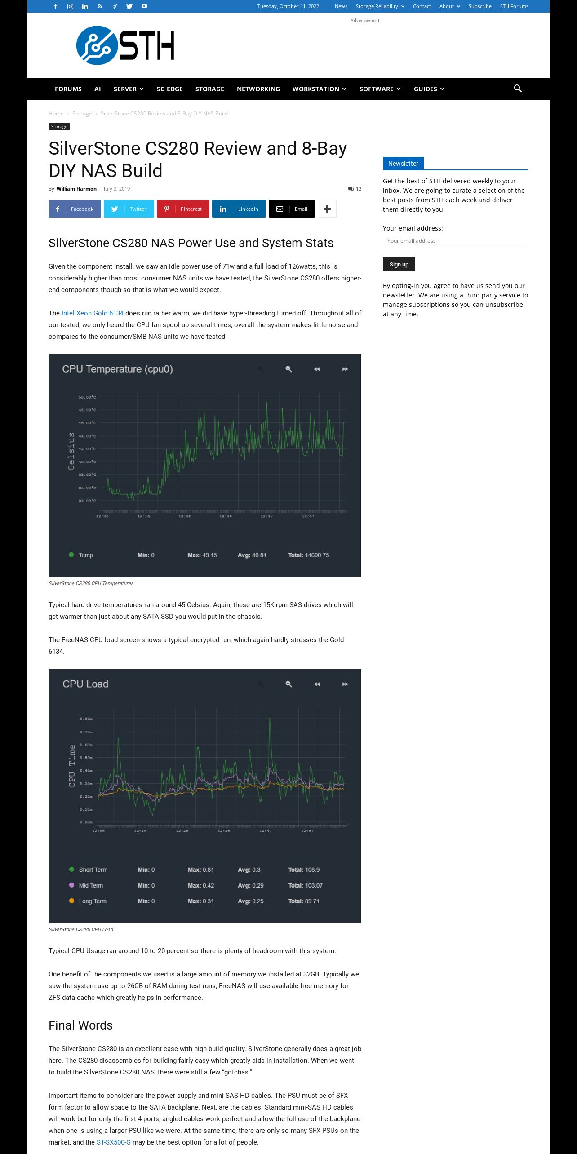Expand the GUIDES menu
577x1154 pixels.
[x=429, y=89]
